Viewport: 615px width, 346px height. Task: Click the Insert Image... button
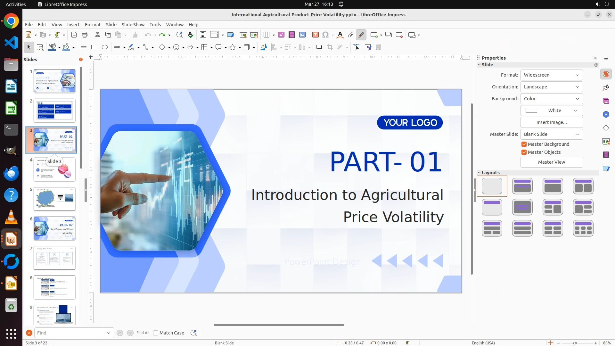click(x=552, y=122)
